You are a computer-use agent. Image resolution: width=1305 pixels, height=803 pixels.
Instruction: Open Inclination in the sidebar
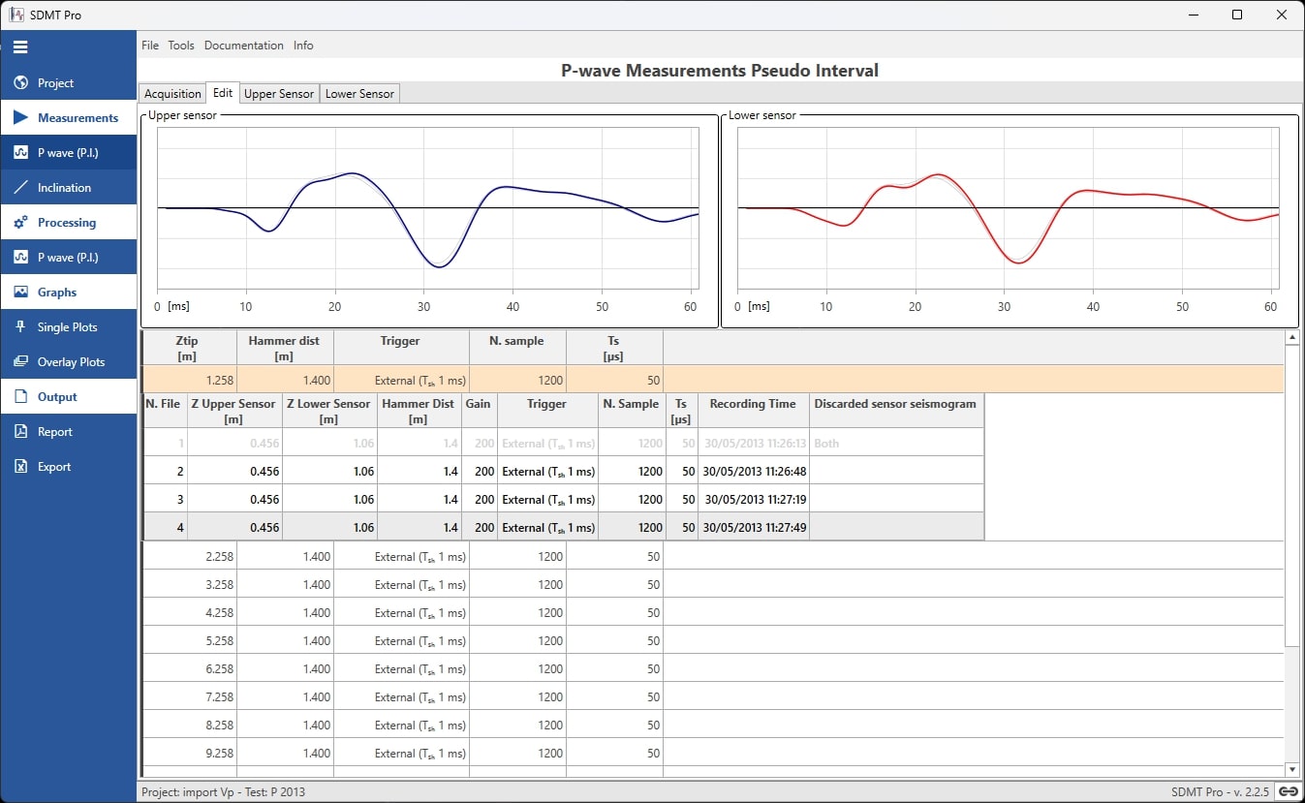[x=68, y=188]
